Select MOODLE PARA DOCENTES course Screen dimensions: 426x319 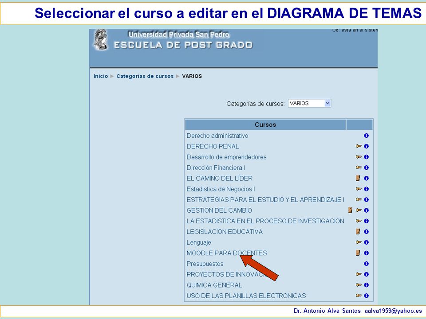pos(227,253)
